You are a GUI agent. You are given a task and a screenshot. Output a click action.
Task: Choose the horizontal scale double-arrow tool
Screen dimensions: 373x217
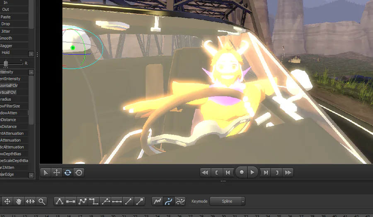tap(30, 201)
